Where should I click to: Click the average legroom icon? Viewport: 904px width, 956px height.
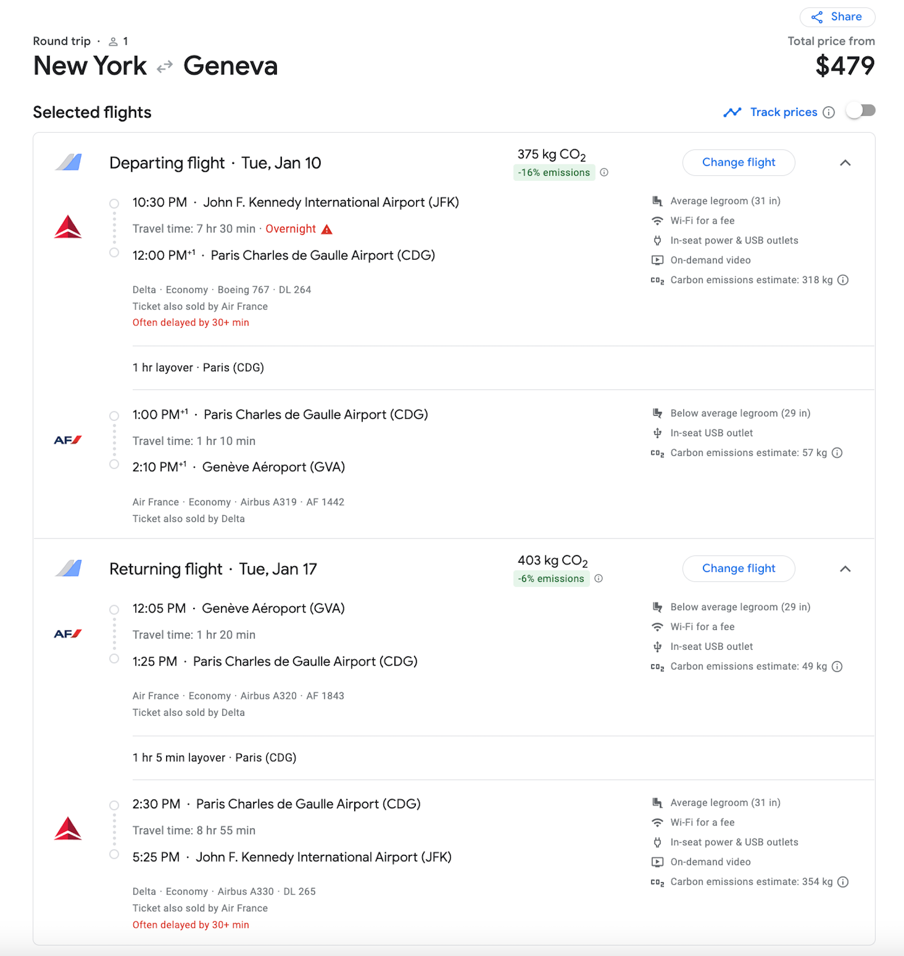tap(657, 201)
